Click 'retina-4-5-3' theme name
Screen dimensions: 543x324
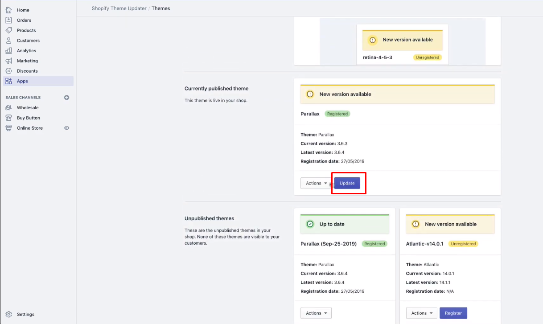(x=378, y=57)
